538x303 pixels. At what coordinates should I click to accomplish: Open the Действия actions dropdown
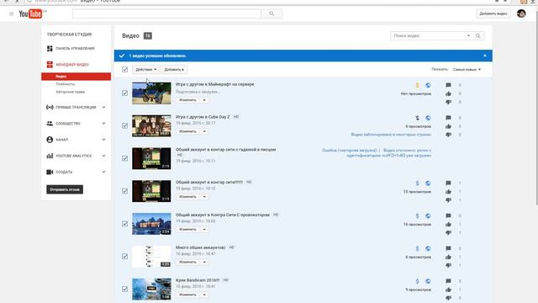point(145,69)
